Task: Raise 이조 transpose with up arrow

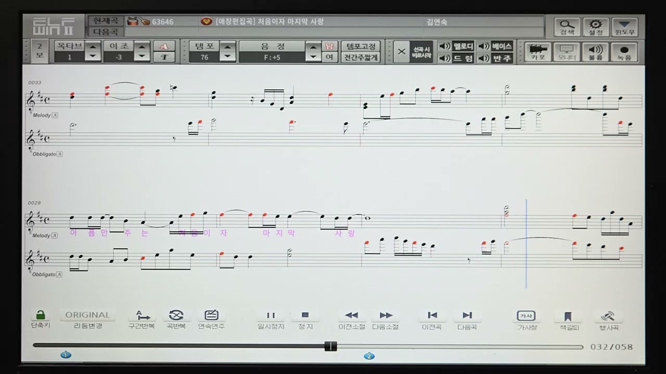Action: pos(142,46)
